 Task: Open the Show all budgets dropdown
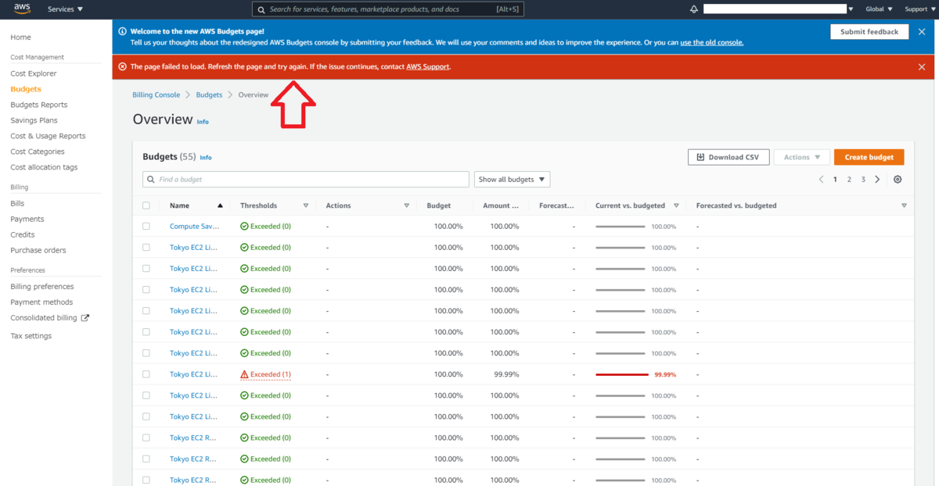coord(513,180)
